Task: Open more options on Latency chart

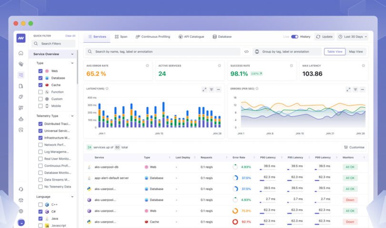Action: coord(219,89)
